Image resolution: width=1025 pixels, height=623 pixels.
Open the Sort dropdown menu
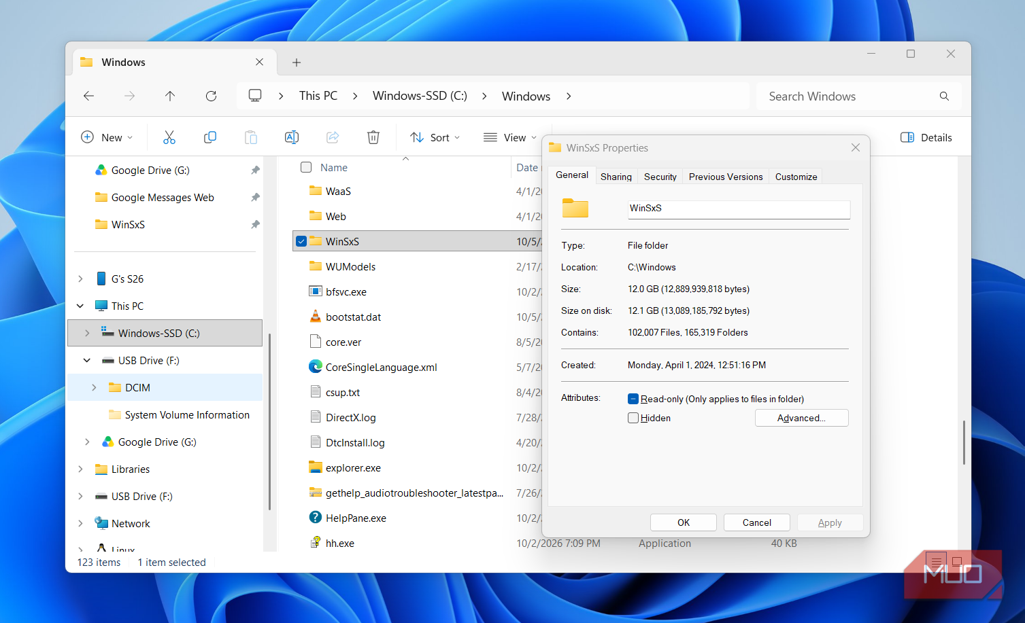435,137
